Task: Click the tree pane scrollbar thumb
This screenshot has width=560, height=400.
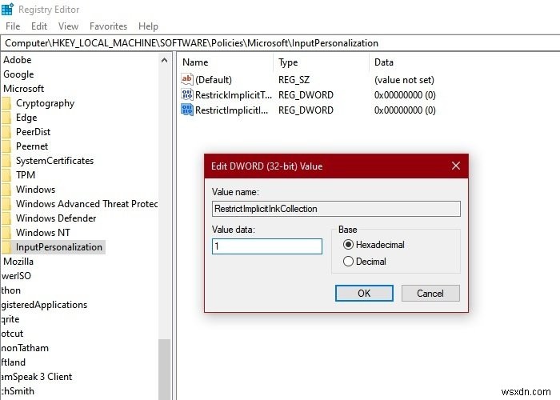Action: (164, 370)
